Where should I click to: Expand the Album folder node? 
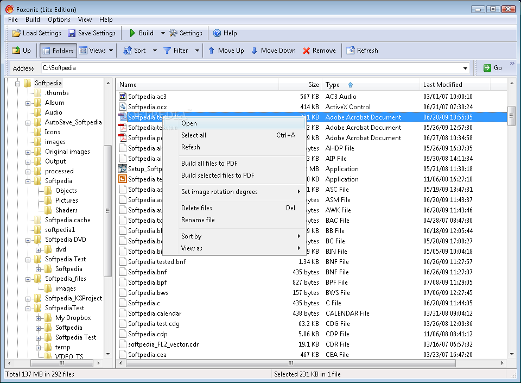28,103
